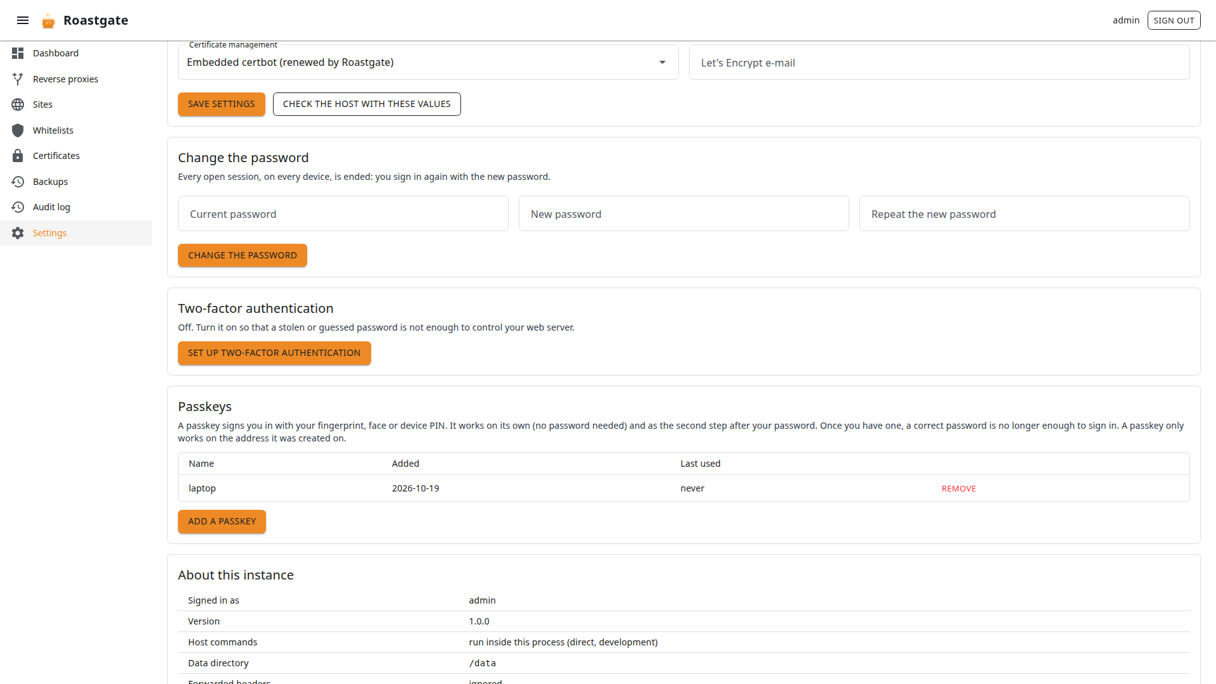Click the 2026-10-19 added date
This screenshot has height=684, width=1216.
[415, 488]
